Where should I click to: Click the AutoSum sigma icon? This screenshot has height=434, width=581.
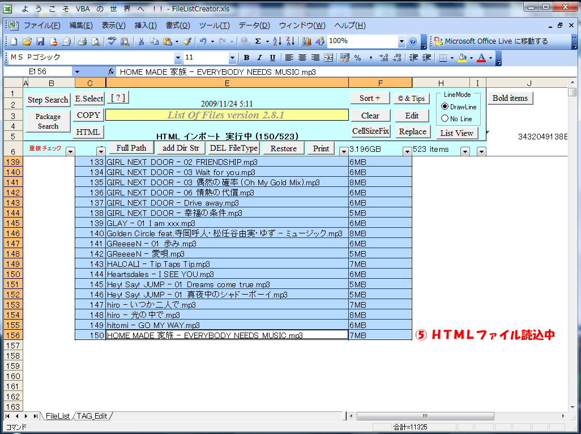[x=258, y=41]
